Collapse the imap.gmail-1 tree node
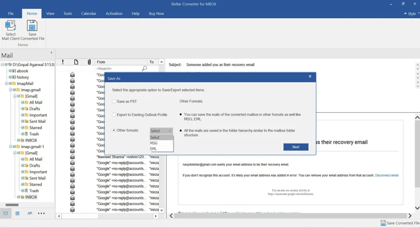The image size is (420, 228). (x=11, y=147)
